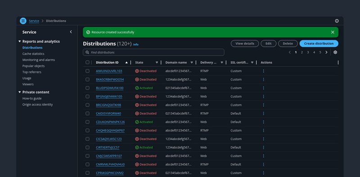Select all rows header checkbox

pyautogui.click(x=87, y=62)
